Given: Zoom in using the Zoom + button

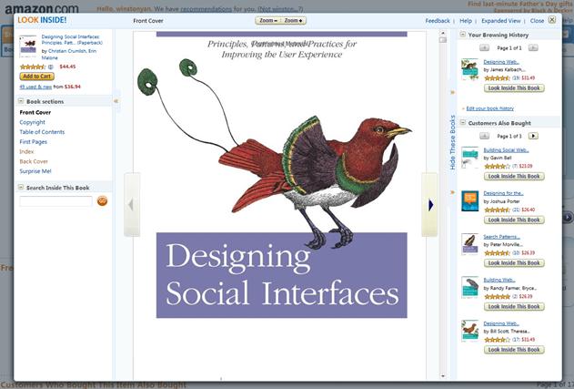Looking at the screenshot, I should coord(292,19).
